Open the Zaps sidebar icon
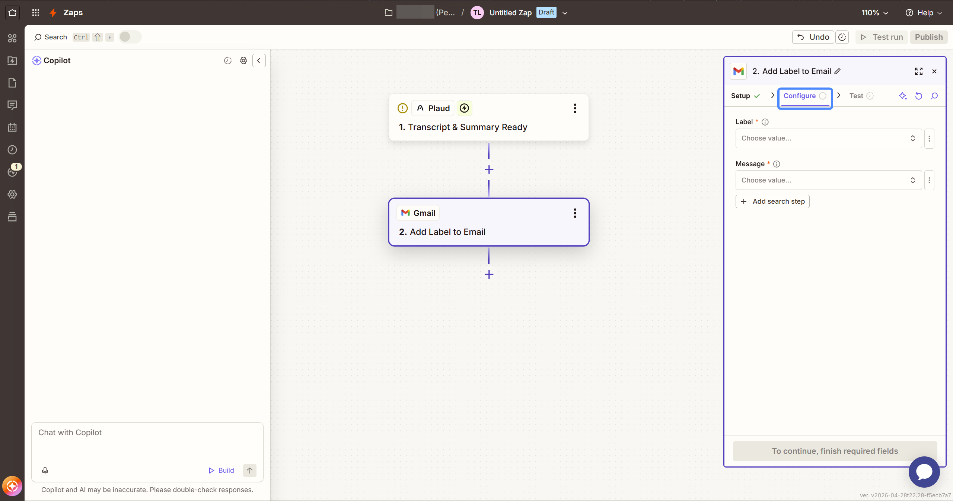This screenshot has width=953, height=501. click(x=12, y=61)
